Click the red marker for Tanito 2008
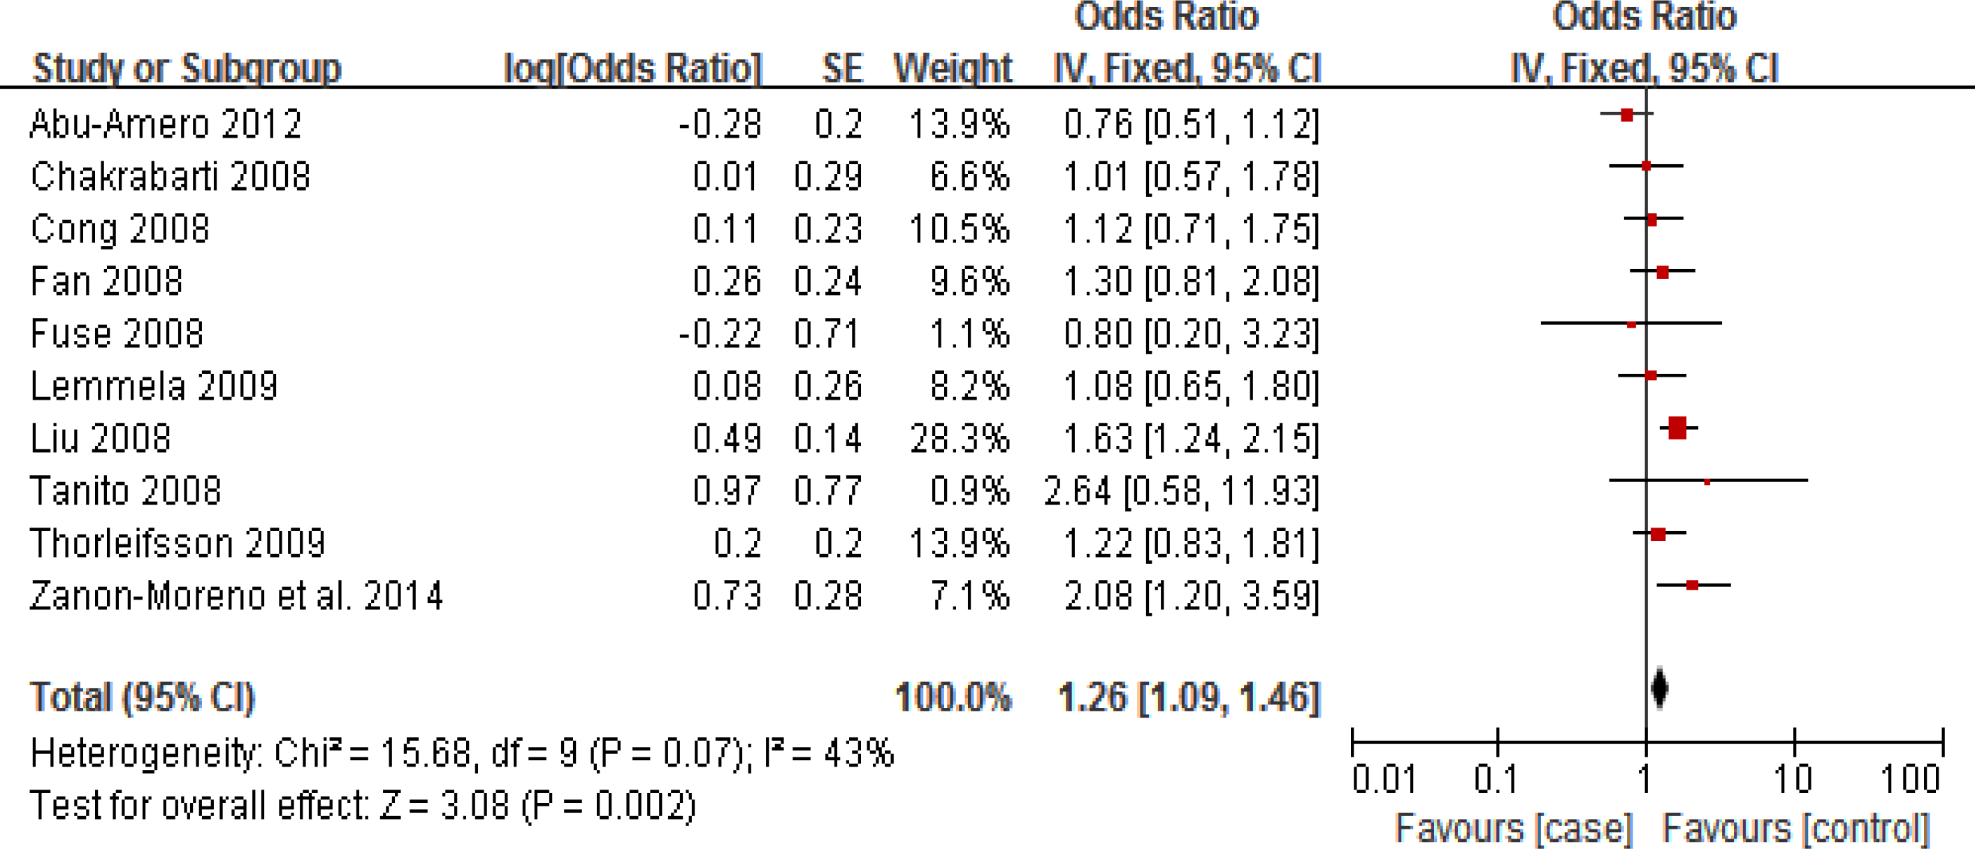The image size is (1975, 849). pos(1707,481)
